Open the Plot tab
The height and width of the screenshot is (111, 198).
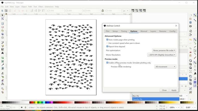(x=108, y=31)
